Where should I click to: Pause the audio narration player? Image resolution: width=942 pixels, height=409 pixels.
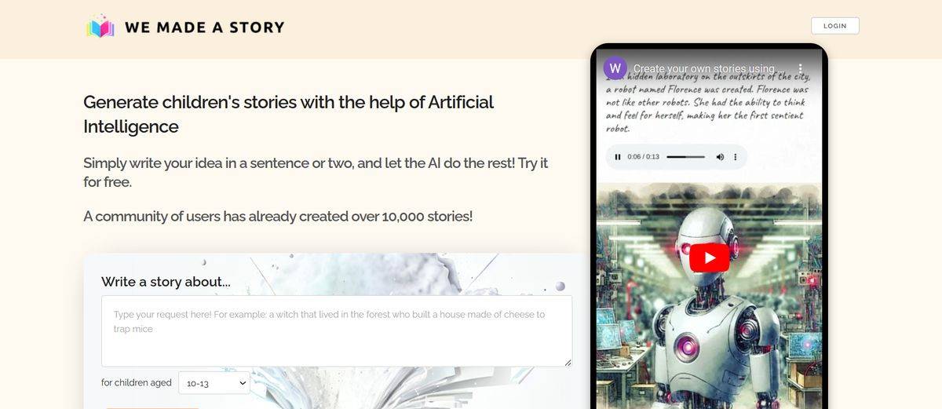tap(618, 157)
